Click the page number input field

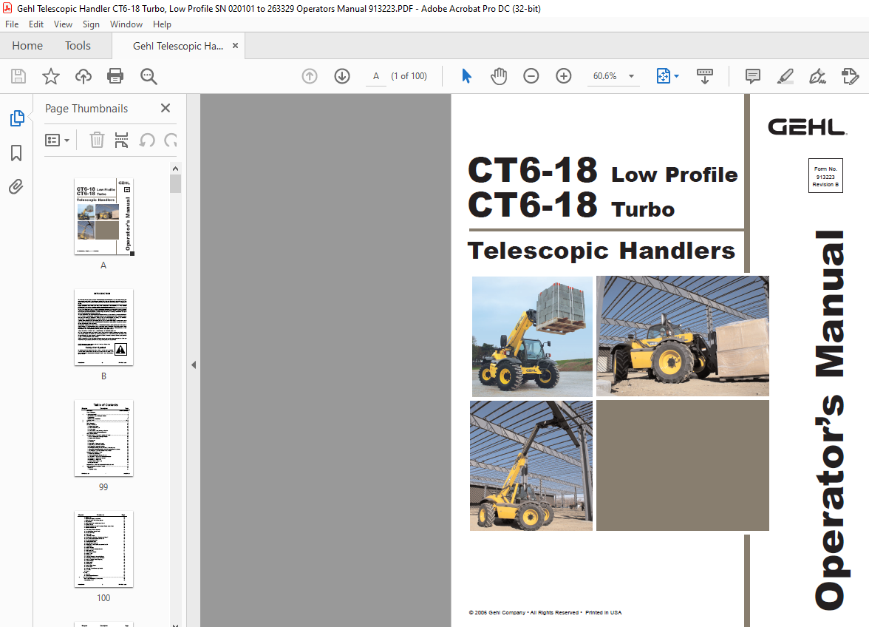[x=375, y=76]
